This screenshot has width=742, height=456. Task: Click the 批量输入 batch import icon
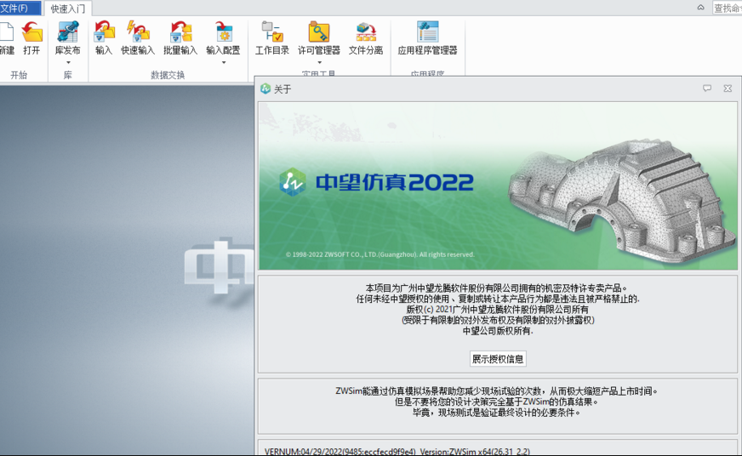click(x=180, y=32)
